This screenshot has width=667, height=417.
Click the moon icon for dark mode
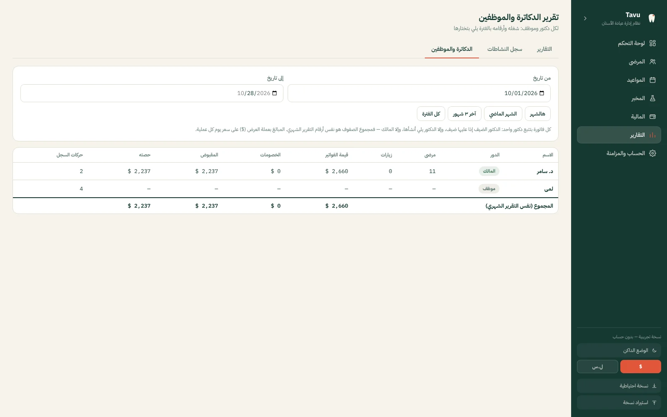[654, 351]
